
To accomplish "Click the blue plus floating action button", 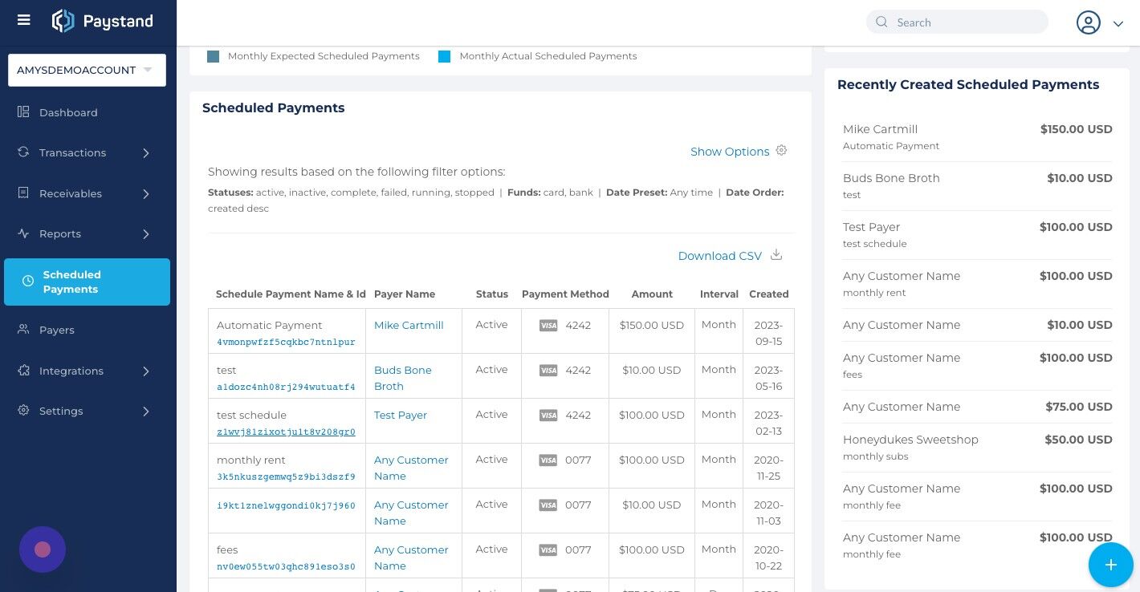I will coord(1111,565).
